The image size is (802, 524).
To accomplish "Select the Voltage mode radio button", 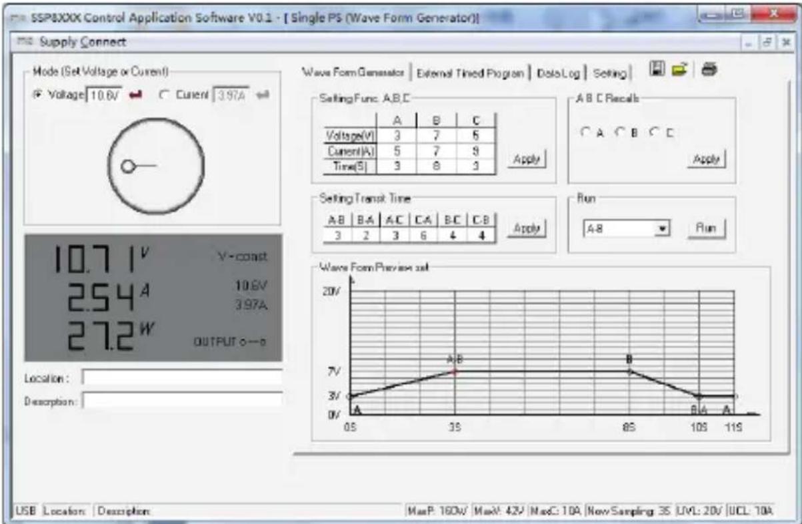I will [x=37, y=96].
